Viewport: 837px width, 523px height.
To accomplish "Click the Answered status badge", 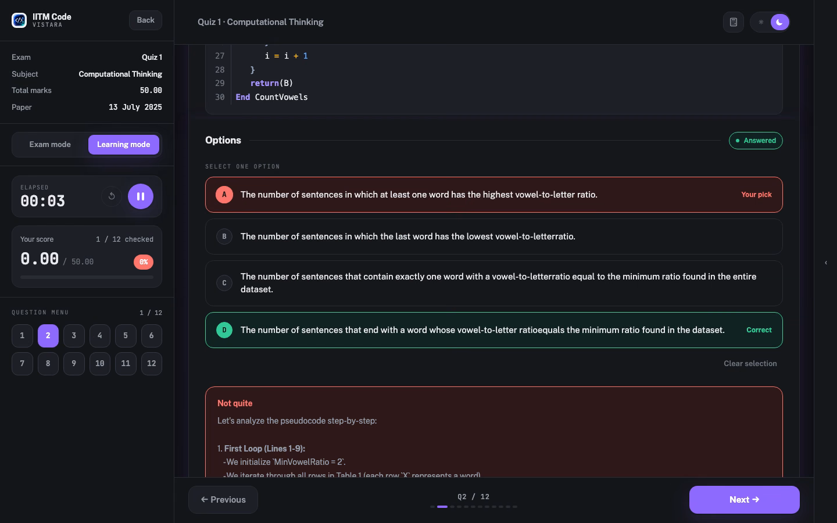I will coord(756,141).
